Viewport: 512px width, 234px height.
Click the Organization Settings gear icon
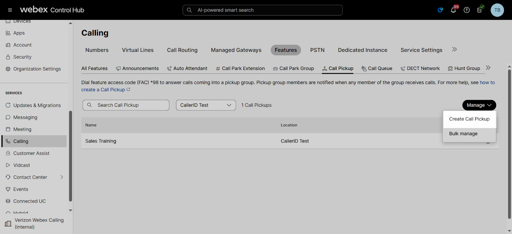click(x=8, y=69)
